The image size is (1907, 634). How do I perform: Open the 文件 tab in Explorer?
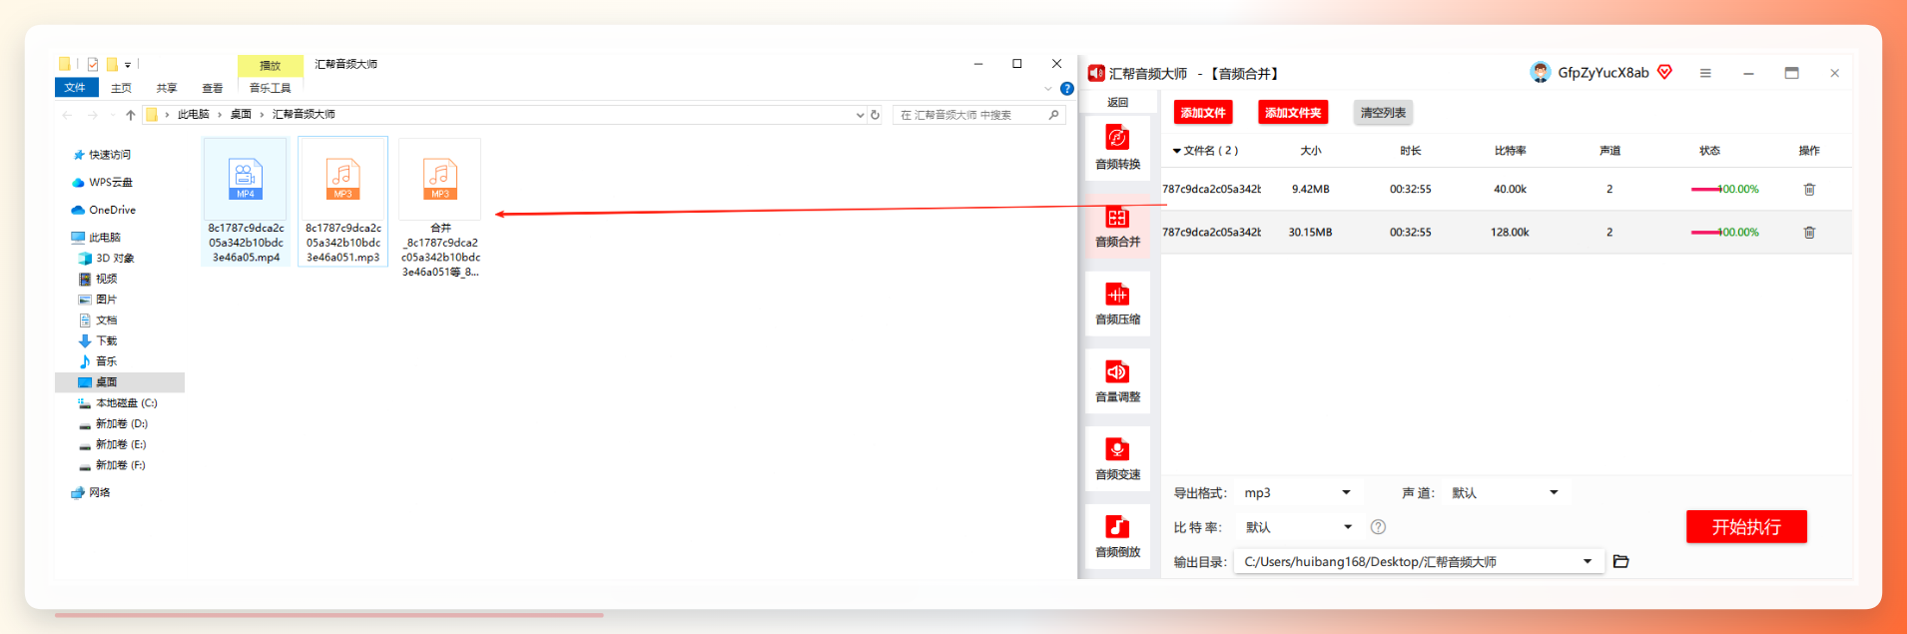click(x=75, y=88)
